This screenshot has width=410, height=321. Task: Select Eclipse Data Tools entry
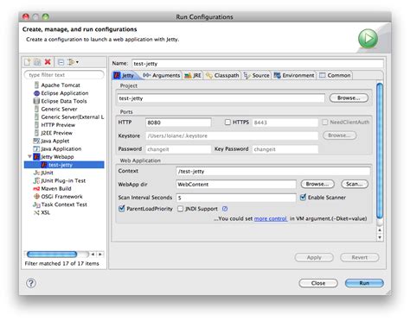coord(61,101)
